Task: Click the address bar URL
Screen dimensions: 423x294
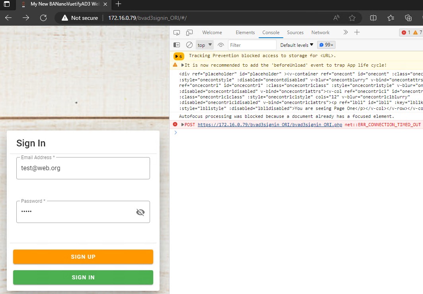Action: [147, 18]
